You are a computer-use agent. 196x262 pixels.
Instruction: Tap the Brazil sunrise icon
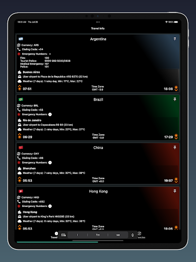19,136
